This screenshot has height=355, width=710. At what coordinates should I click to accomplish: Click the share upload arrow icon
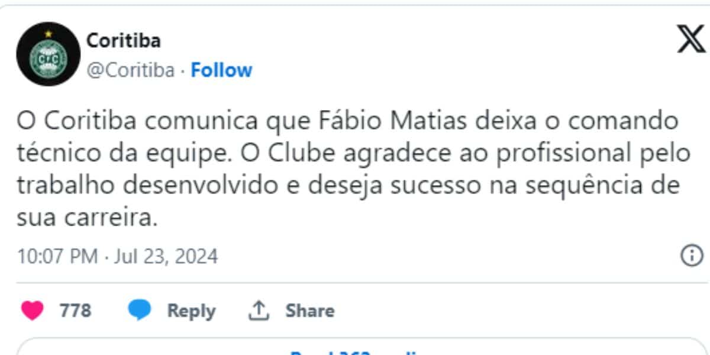pyautogui.click(x=259, y=311)
